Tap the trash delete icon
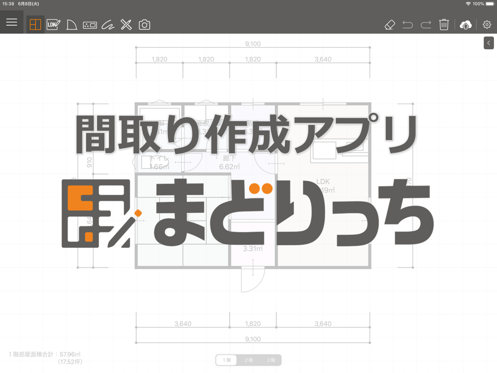497x373 pixels. point(444,24)
